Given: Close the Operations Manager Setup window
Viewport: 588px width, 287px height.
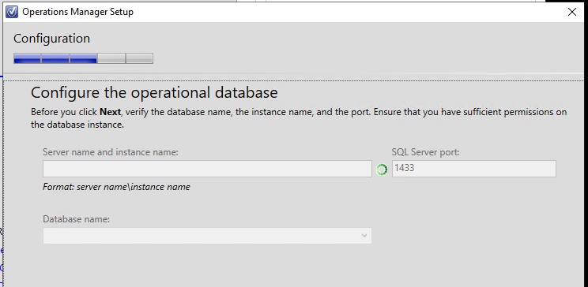Looking at the screenshot, I should pos(572,12).
